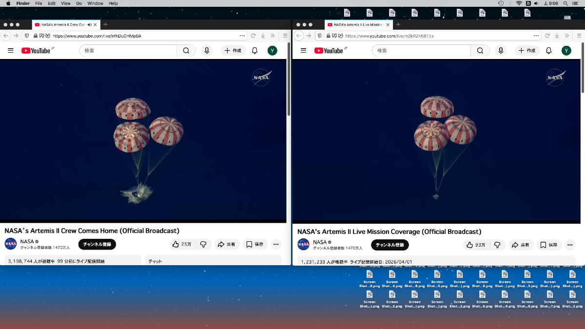Open downloads icon in left browser toolbar
Image resolution: width=585 pixels, height=329 pixels.
(x=263, y=36)
